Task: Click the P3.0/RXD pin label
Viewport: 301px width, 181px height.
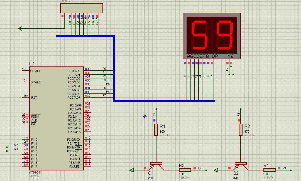Action: click(74, 140)
